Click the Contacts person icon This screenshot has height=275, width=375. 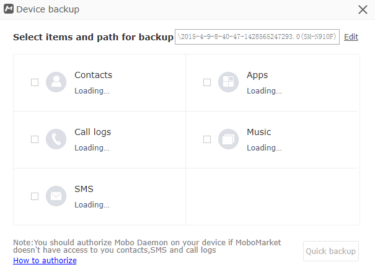coord(56,82)
